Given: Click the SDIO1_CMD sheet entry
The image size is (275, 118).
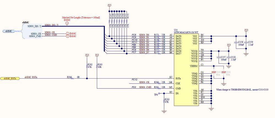Looking at the screenshot, I should pyautogui.click(x=35, y=36).
